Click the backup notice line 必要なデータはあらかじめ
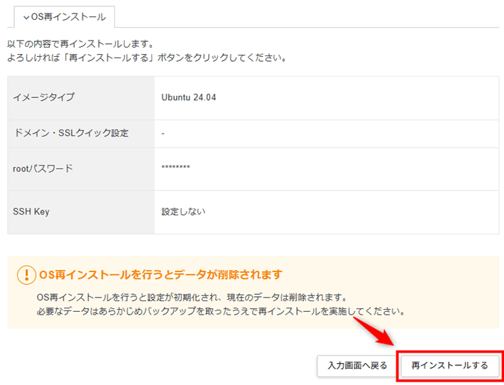The height and width of the screenshot is (385, 504). (x=221, y=311)
